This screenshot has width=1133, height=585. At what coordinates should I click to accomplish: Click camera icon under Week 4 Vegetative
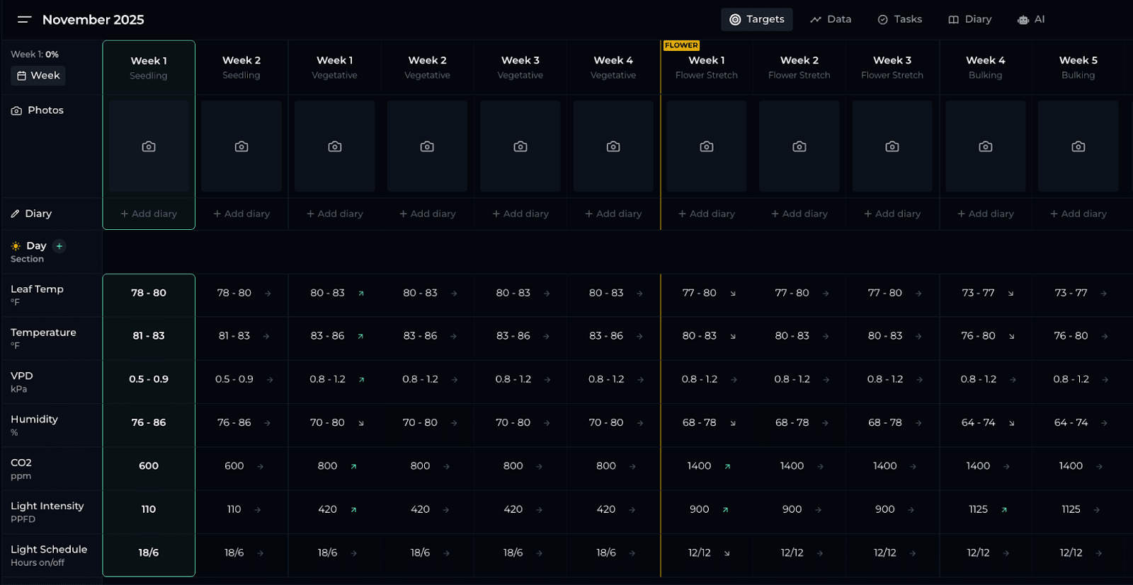[613, 146]
